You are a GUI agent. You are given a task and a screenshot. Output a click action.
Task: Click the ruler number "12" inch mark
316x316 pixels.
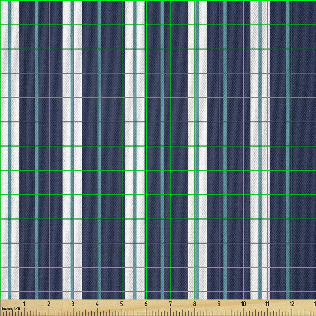pos(292,304)
